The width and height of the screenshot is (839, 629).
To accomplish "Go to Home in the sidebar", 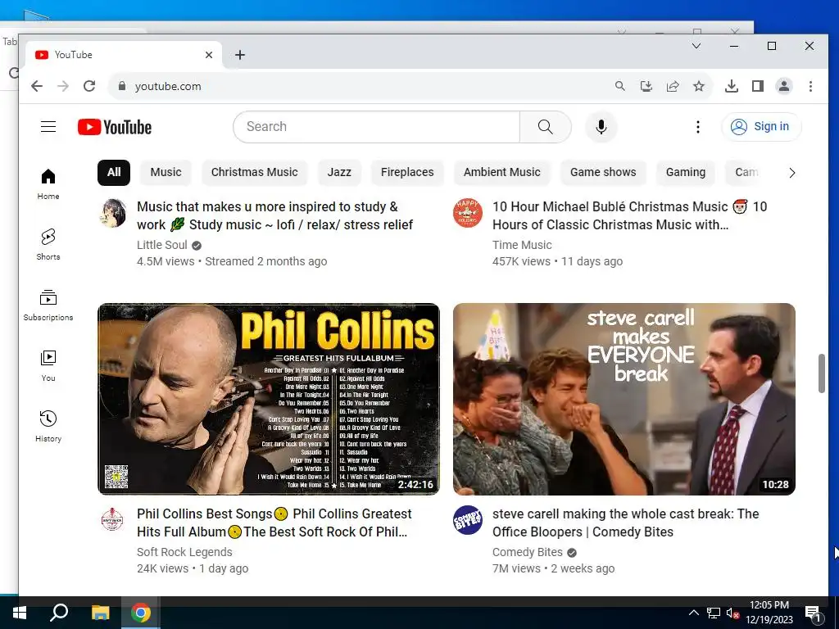I will tap(48, 184).
